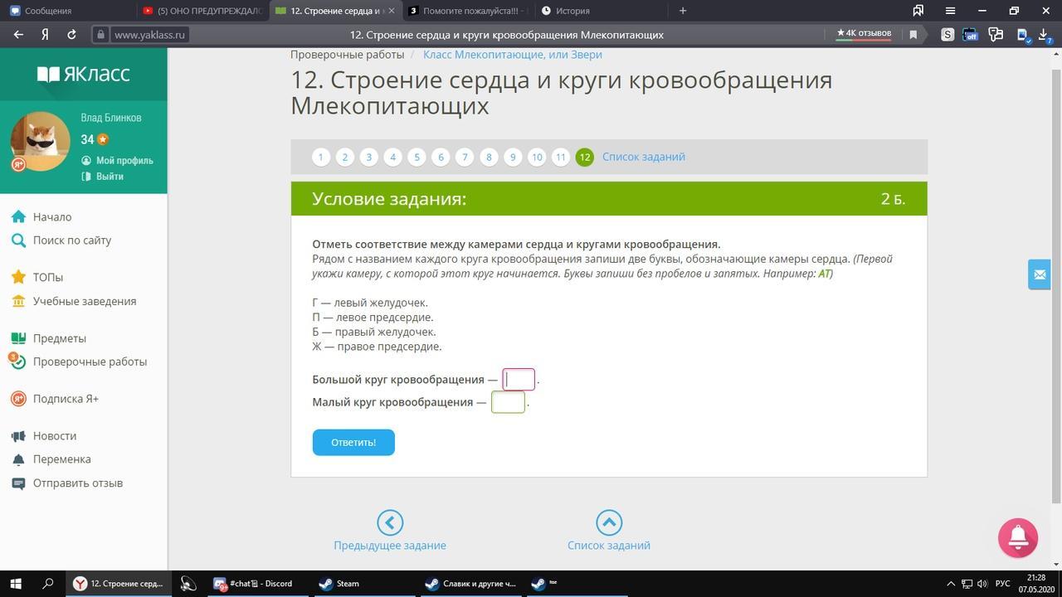This screenshot has height=597, width=1062.
Task: Go to task number 4
Action: tap(393, 157)
